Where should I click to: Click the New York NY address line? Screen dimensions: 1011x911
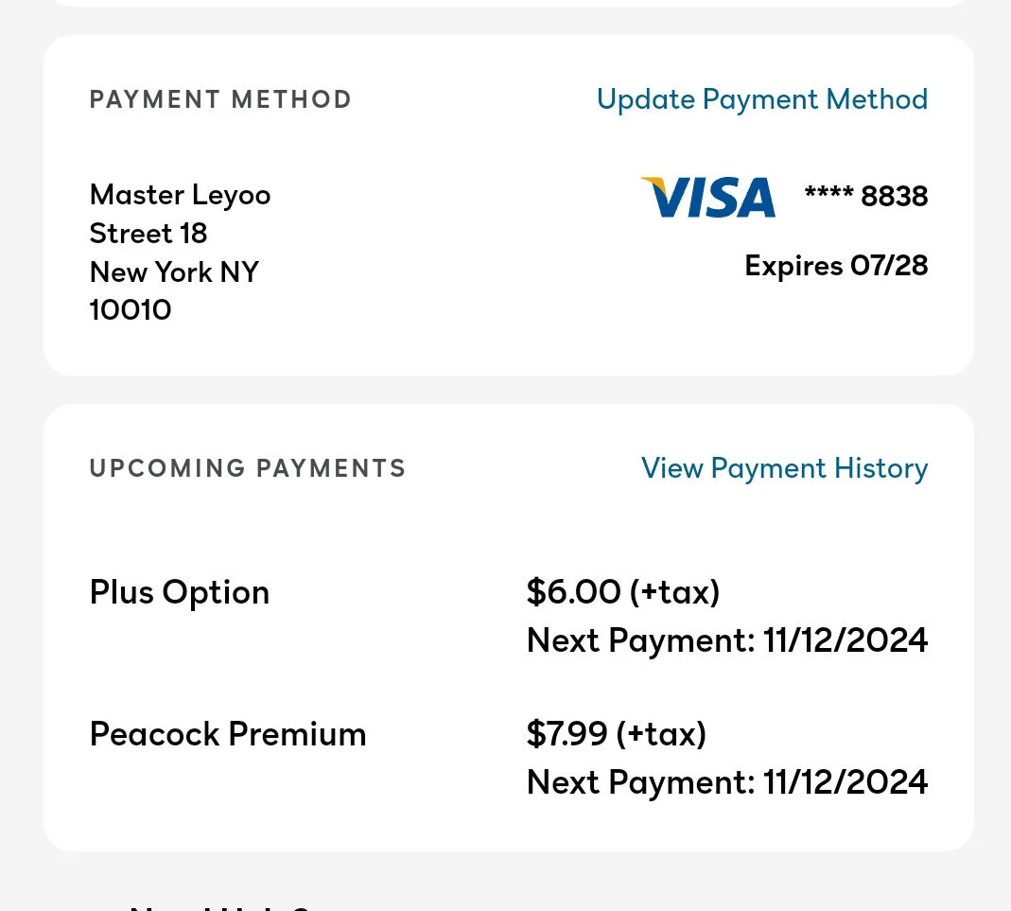(174, 272)
